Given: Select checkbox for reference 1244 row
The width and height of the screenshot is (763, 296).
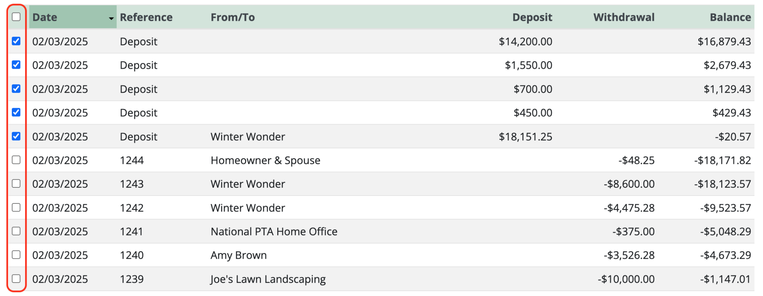Looking at the screenshot, I should 16,160.
